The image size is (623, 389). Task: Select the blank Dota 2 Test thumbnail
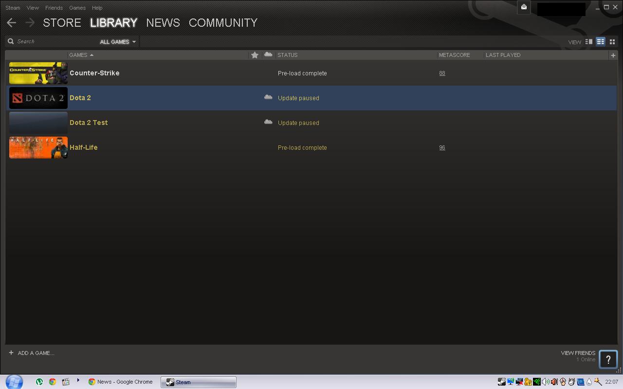click(x=38, y=123)
